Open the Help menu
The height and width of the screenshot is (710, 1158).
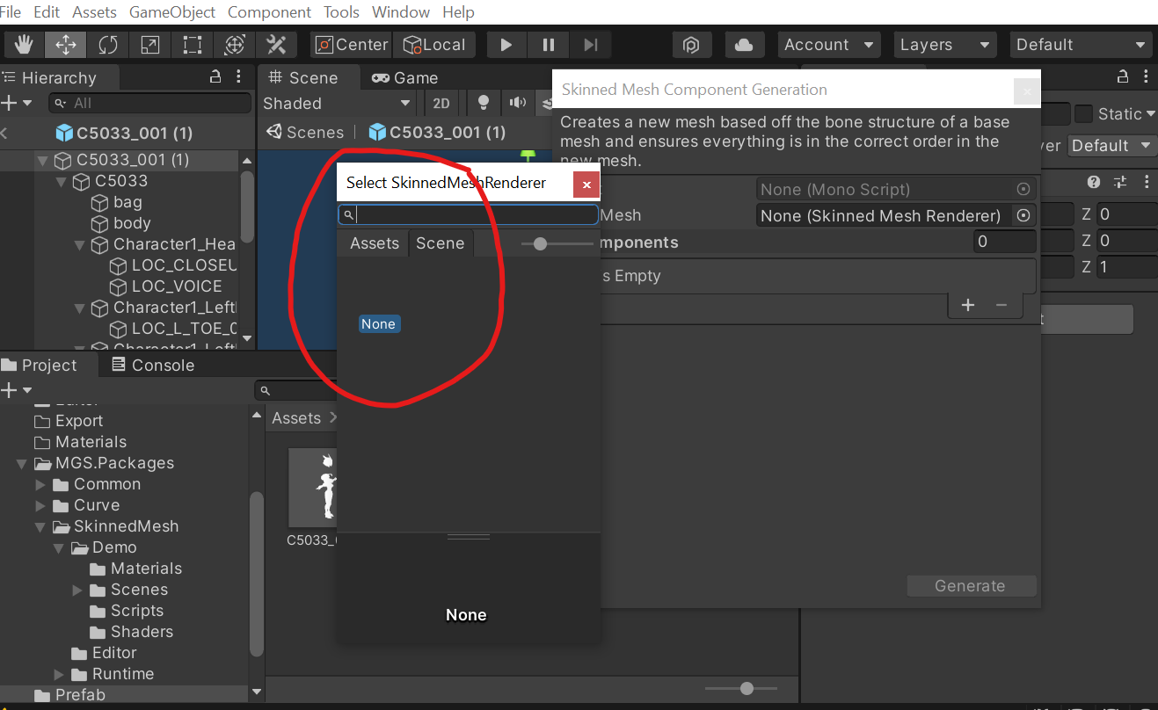pos(458,12)
